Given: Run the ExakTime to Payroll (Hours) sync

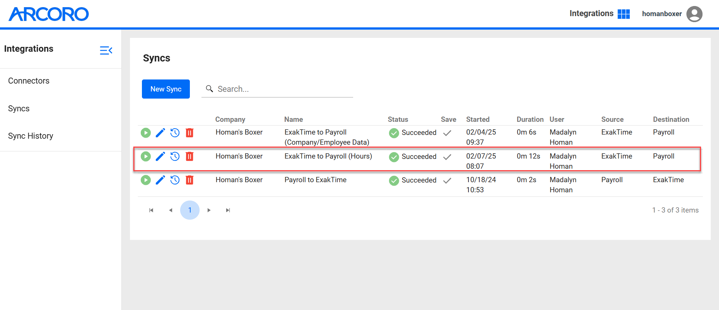Looking at the screenshot, I should pyautogui.click(x=146, y=156).
